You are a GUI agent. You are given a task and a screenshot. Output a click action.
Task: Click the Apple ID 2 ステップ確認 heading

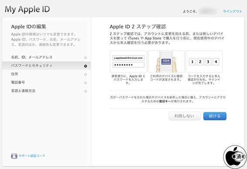coord(138,27)
